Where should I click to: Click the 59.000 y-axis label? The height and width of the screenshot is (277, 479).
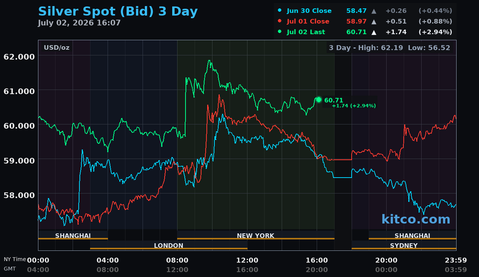(19, 160)
